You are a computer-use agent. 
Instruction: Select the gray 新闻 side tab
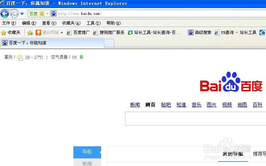[87, 163]
